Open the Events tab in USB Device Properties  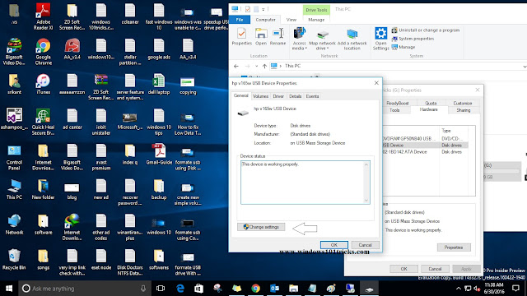[x=312, y=96]
